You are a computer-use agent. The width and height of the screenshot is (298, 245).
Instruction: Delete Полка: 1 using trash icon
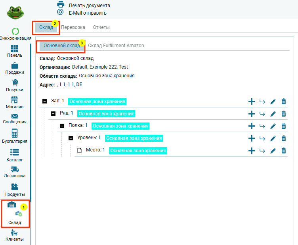click(x=283, y=126)
